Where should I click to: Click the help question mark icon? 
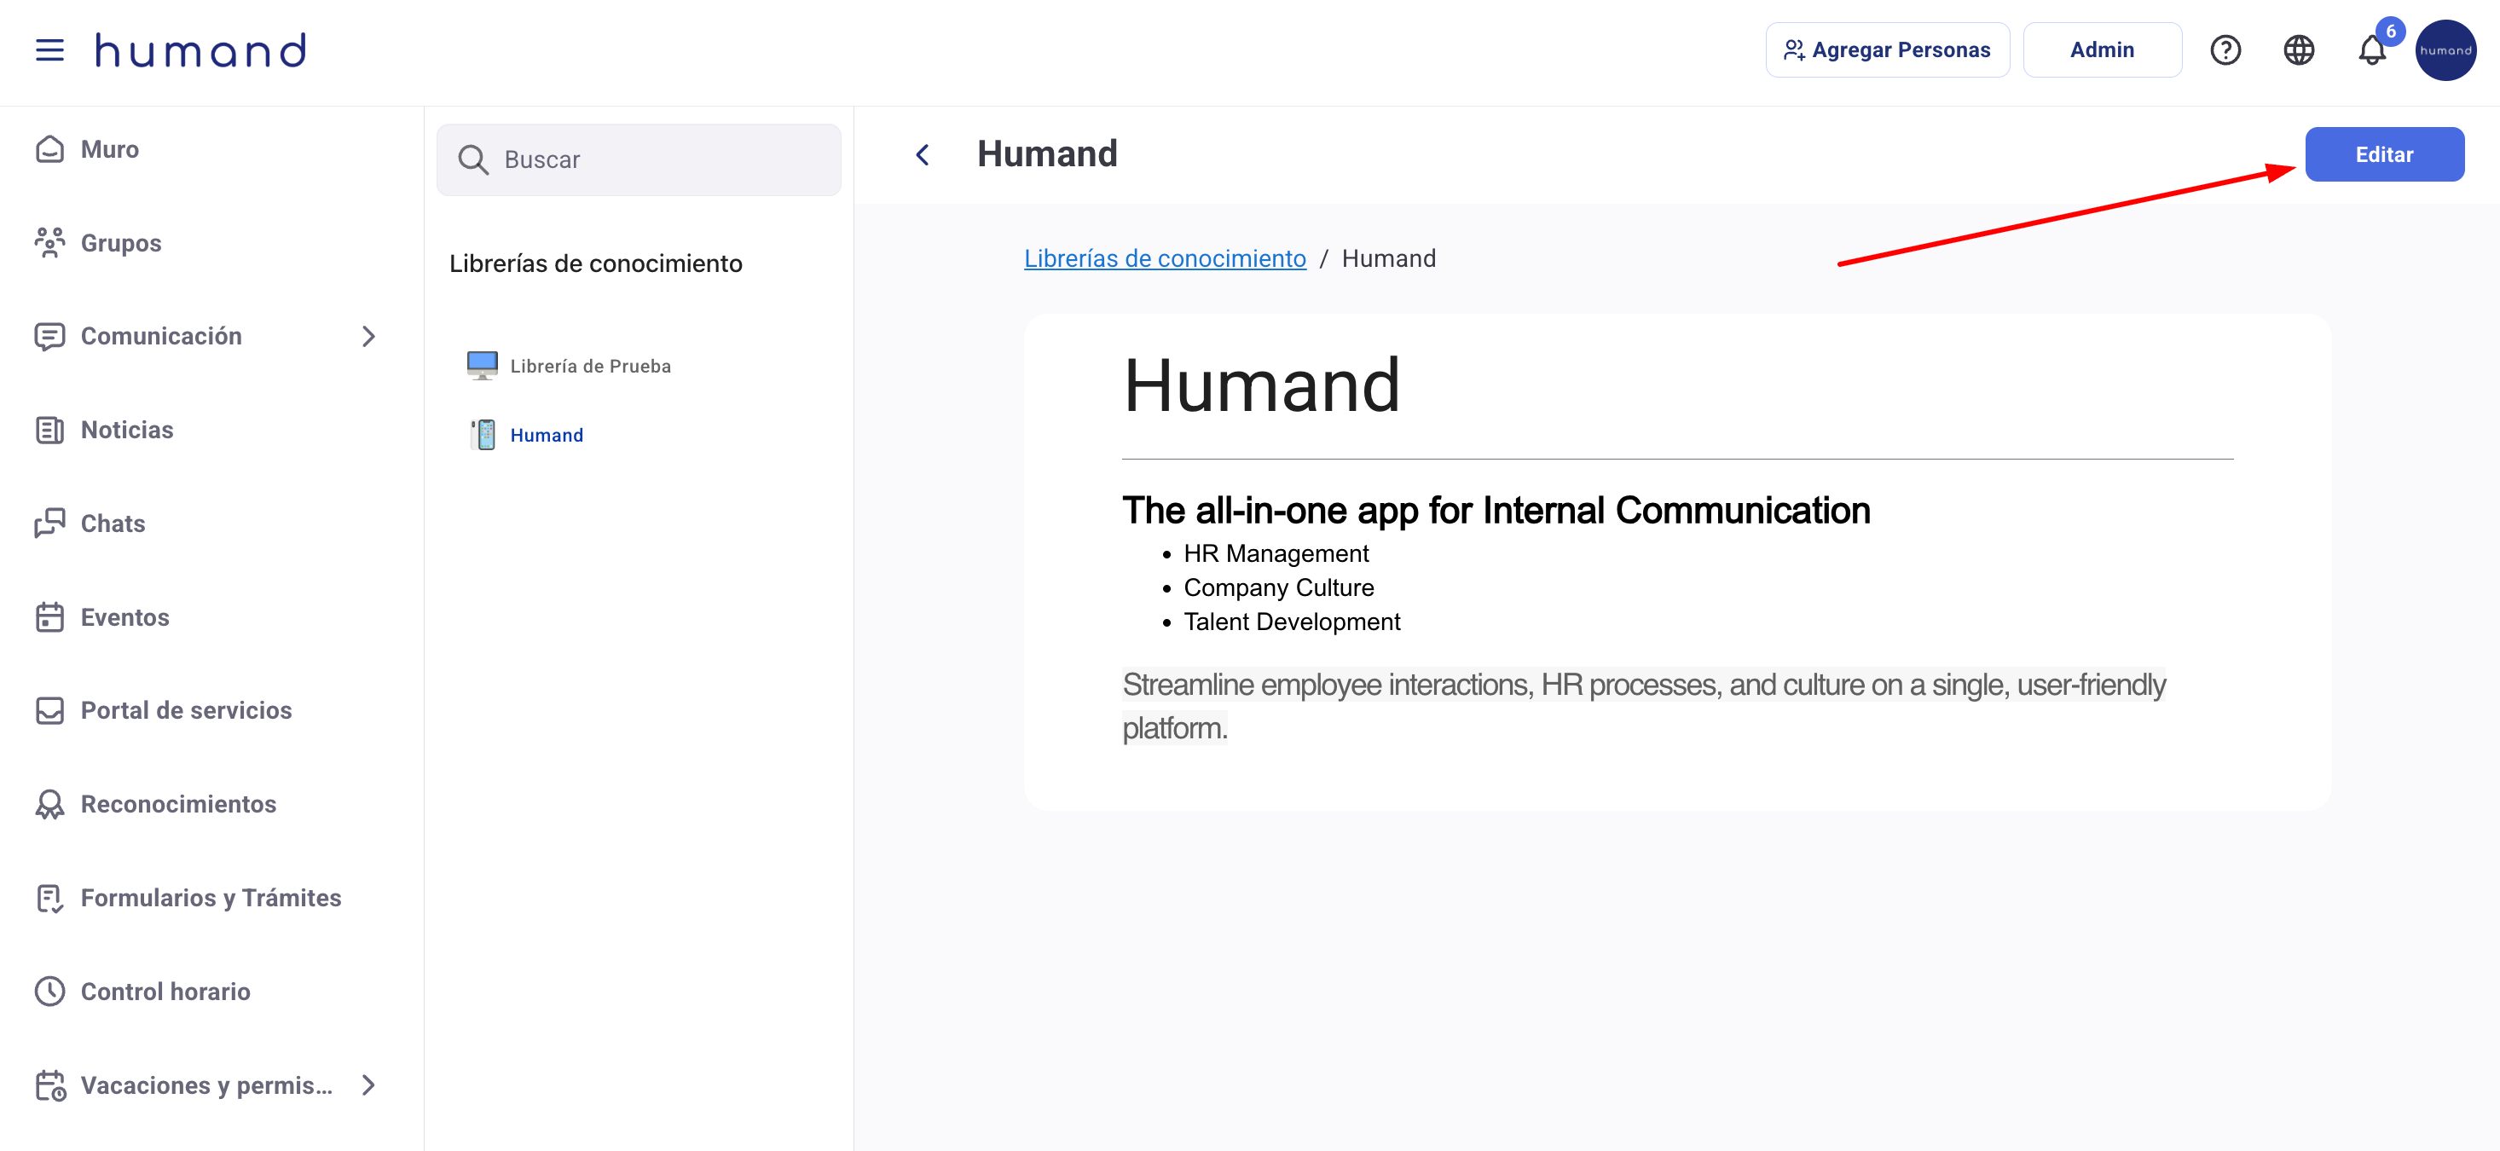point(2225,50)
